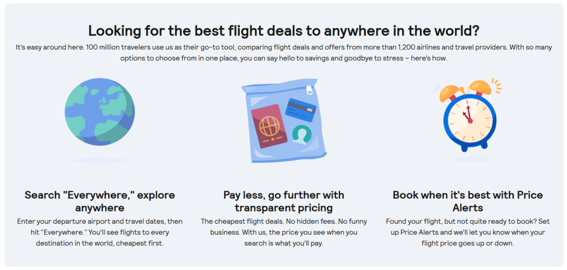Click the shadow beneath the globe illustration
Image resolution: width=567 pixels, height=270 pixels.
(x=98, y=160)
